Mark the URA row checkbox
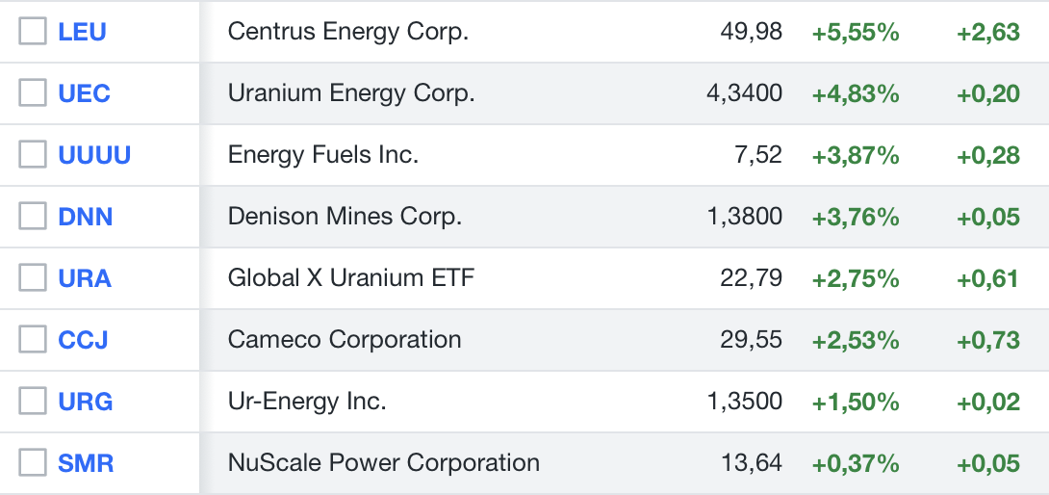Image resolution: width=1049 pixels, height=495 pixels. (x=33, y=278)
